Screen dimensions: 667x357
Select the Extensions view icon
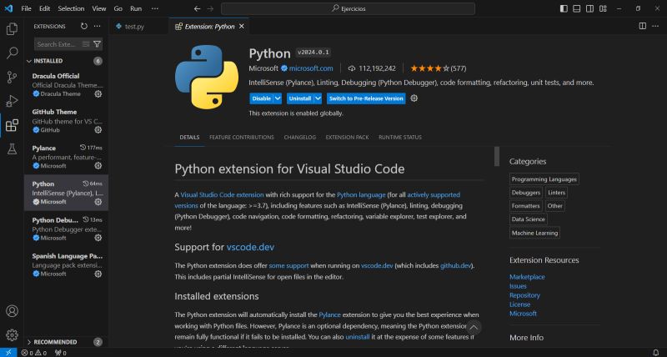pyautogui.click(x=12, y=125)
